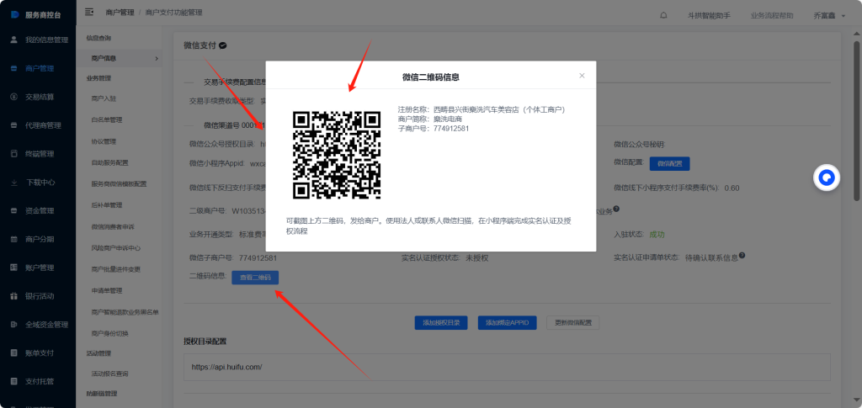
Task: Select 协议管理 in the submenu
Action: 104,141
